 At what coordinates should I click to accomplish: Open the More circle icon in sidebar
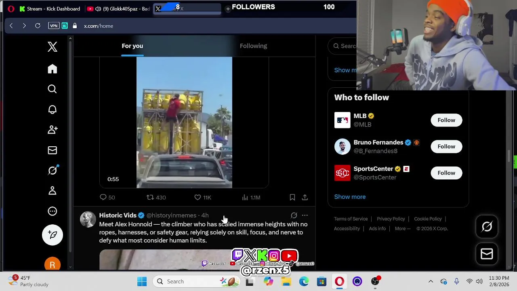point(52,211)
